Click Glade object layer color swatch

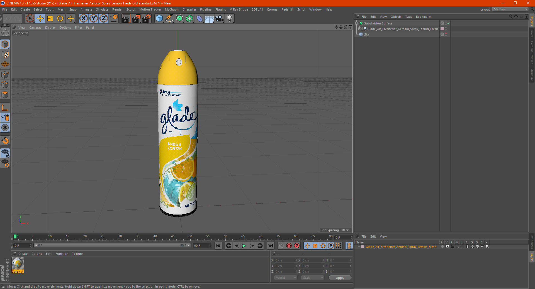tap(442, 29)
